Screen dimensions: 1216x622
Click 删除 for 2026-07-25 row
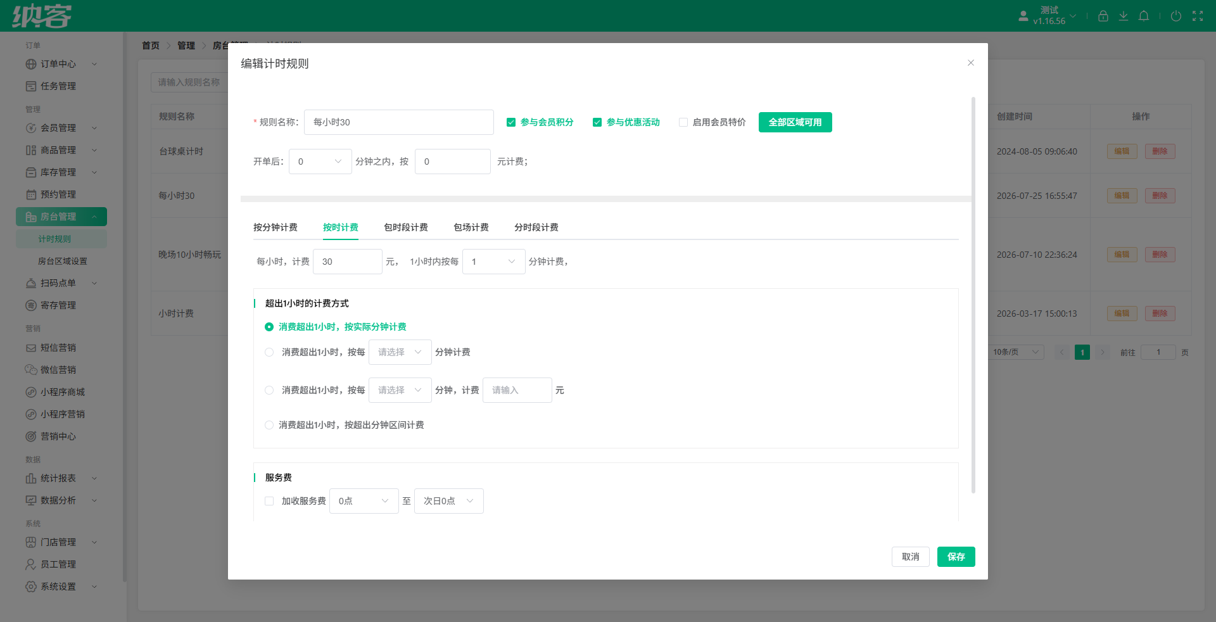(x=1160, y=196)
